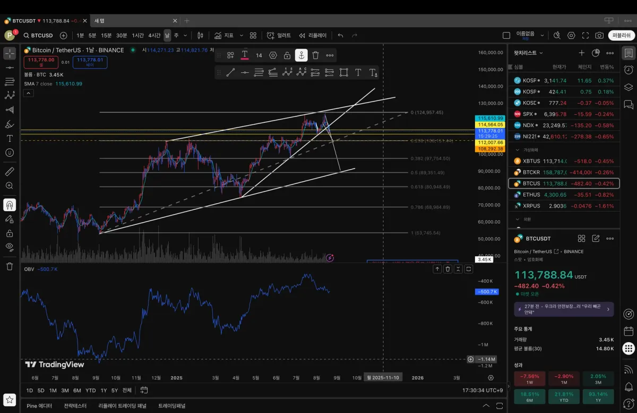Click the trash icon in floating drawing toolbar
Viewport: 637px width, 413px height.
pos(315,55)
